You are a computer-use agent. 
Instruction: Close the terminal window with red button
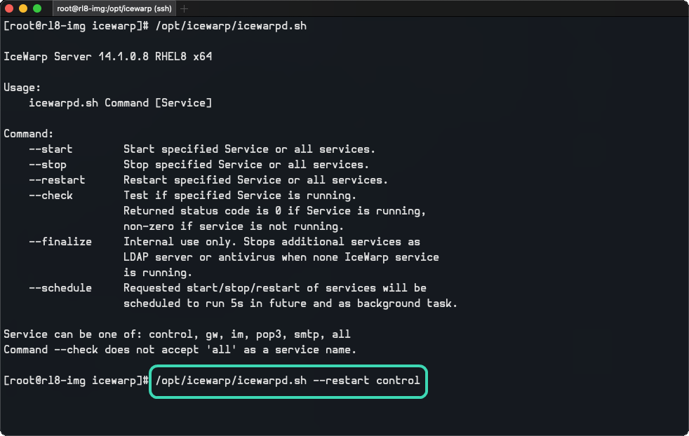(9, 8)
